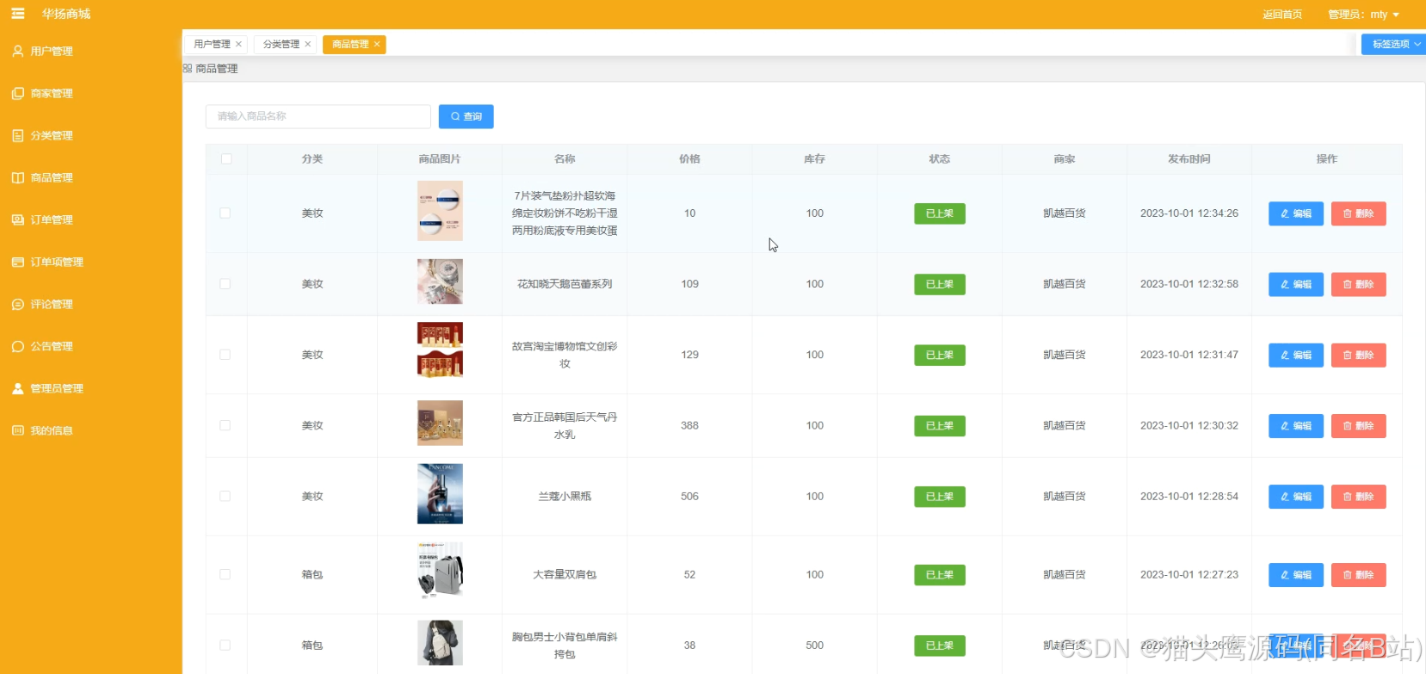This screenshot has width=1426, height=674.
Task: Expand the 管理员: mty account menu
Action: tap(1363, 15)
